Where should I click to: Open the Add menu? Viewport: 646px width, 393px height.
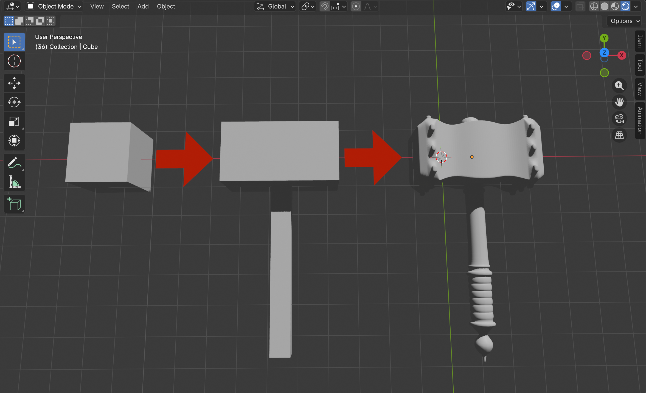click(143, 6)
